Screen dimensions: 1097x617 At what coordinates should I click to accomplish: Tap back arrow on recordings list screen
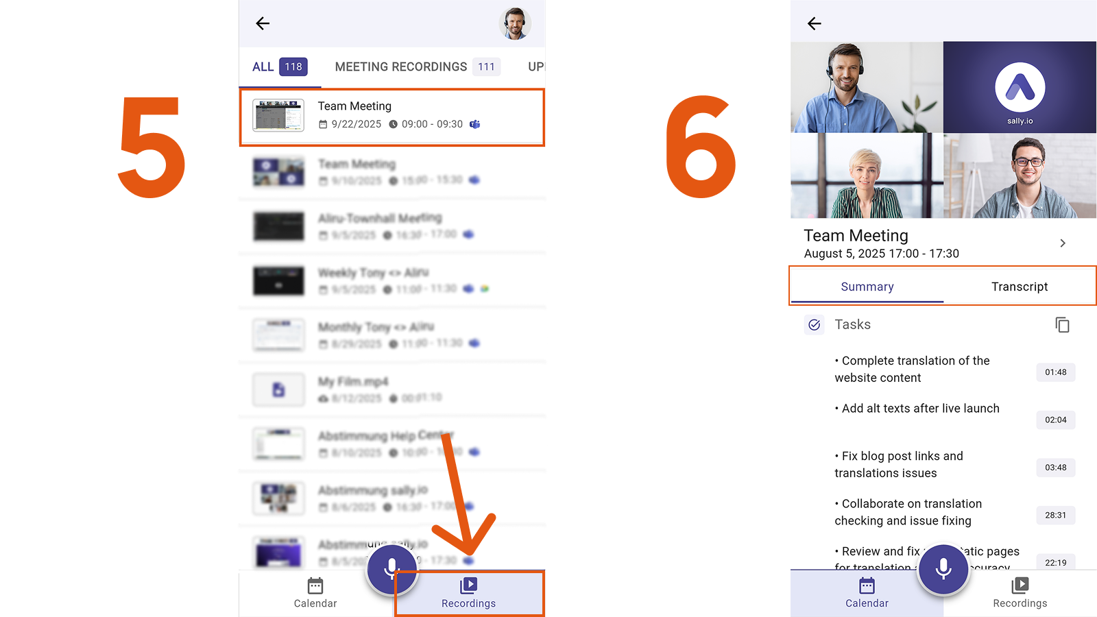(x=263, y=23)
